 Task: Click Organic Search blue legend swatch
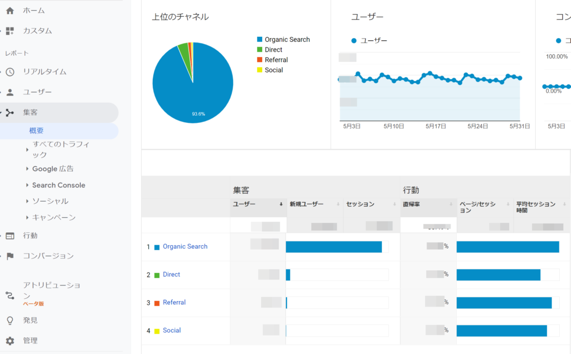[x=260, y=40]
